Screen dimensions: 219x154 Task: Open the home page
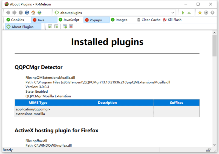click(x=33, y=13)
